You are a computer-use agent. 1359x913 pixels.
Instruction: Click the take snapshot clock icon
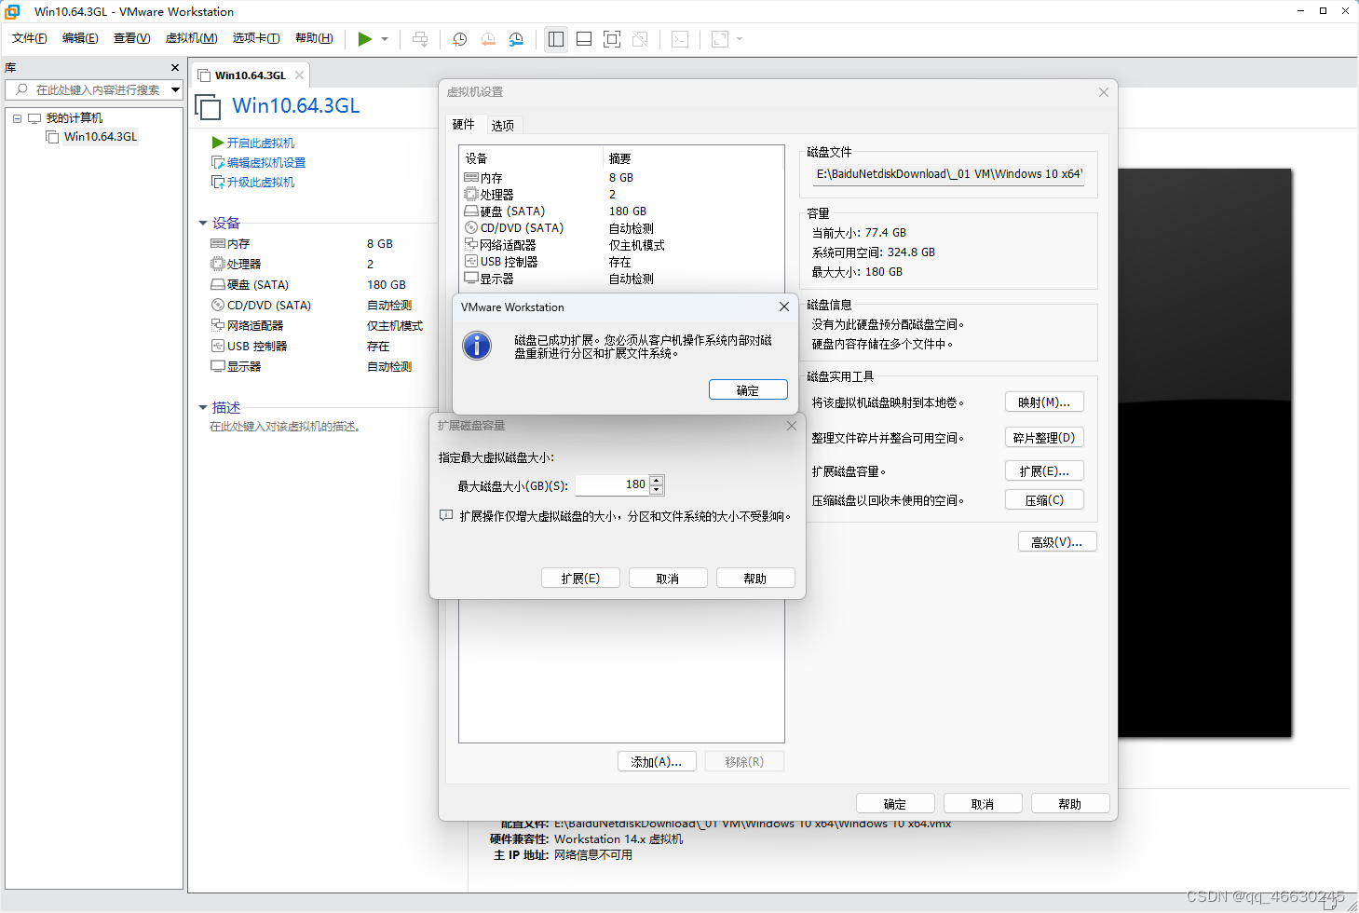[x=459, y=39]
